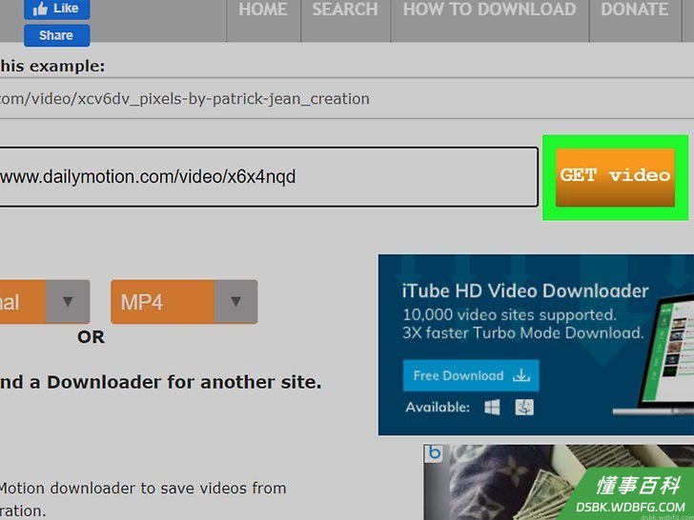Open the HOME menu item
Image resolution: width=694 pixels, height=520 pixels.
point(263,10)
